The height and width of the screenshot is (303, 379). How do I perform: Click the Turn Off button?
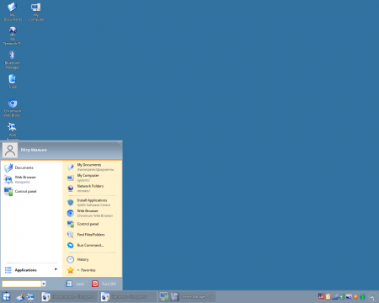(105, 284)
